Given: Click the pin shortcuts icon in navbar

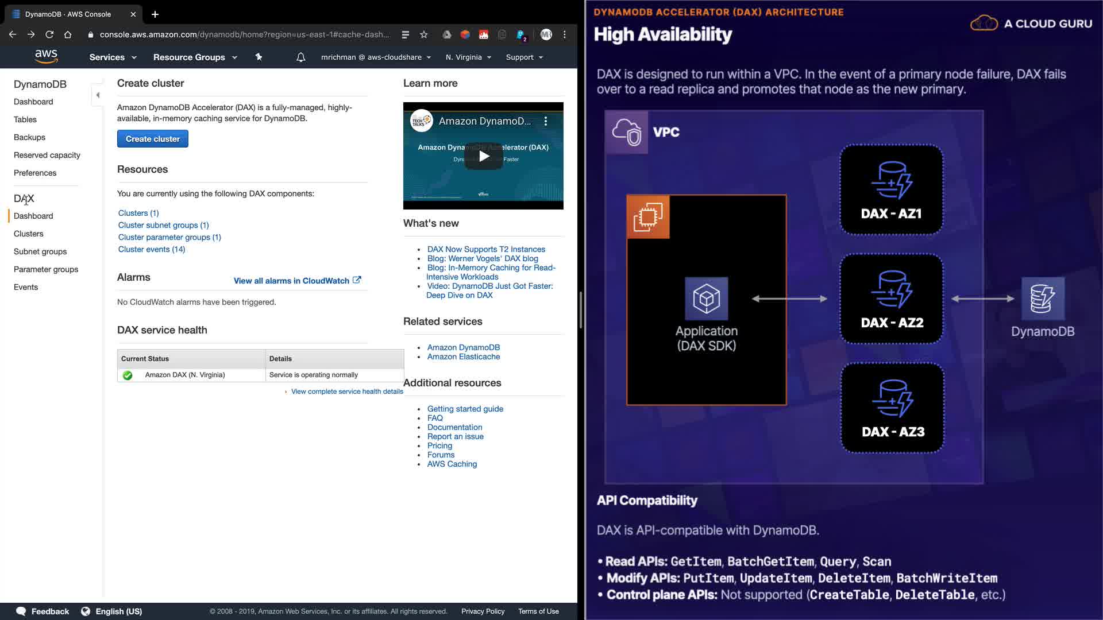Looking at the screenshot, I should pyautogui.click(x=259, y=57).
